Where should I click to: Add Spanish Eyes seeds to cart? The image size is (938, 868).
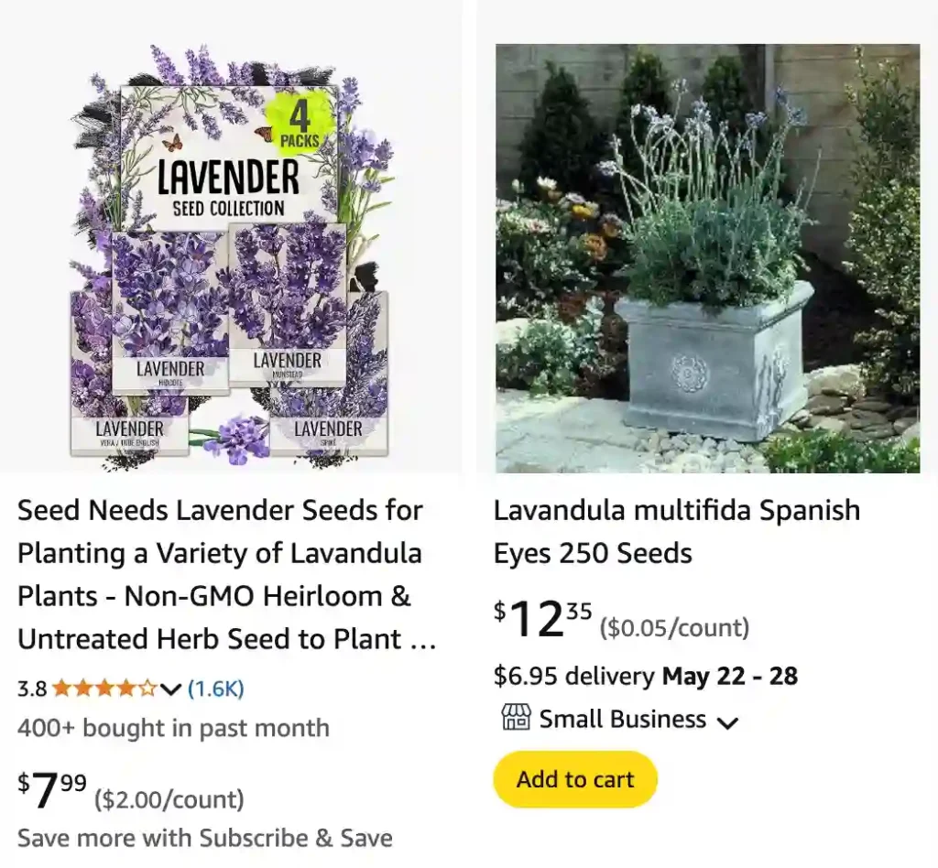point(574,779)
